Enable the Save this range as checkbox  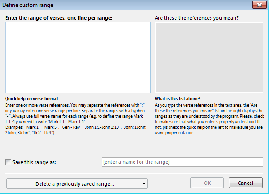click(8, 162)
